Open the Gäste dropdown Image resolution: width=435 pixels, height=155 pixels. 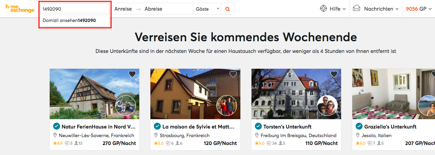click(207, 9)
